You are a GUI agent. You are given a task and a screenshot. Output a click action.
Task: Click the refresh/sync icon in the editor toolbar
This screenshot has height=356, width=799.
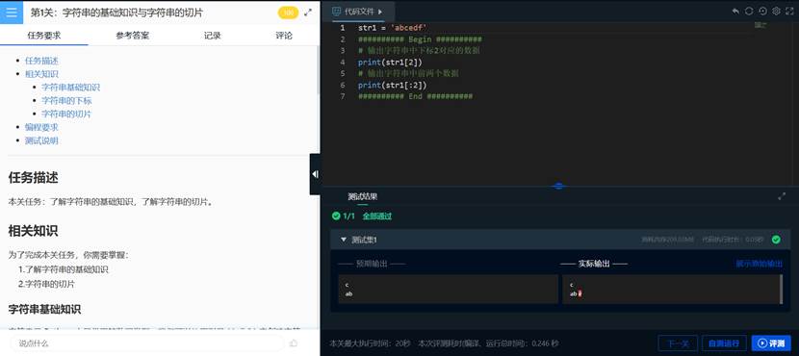click(x=749, y=12)
